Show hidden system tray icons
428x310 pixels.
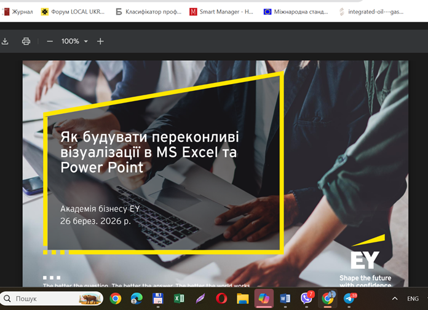[x=395, y=298]
